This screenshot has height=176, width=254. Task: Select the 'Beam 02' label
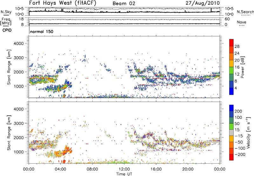(124, 3)
